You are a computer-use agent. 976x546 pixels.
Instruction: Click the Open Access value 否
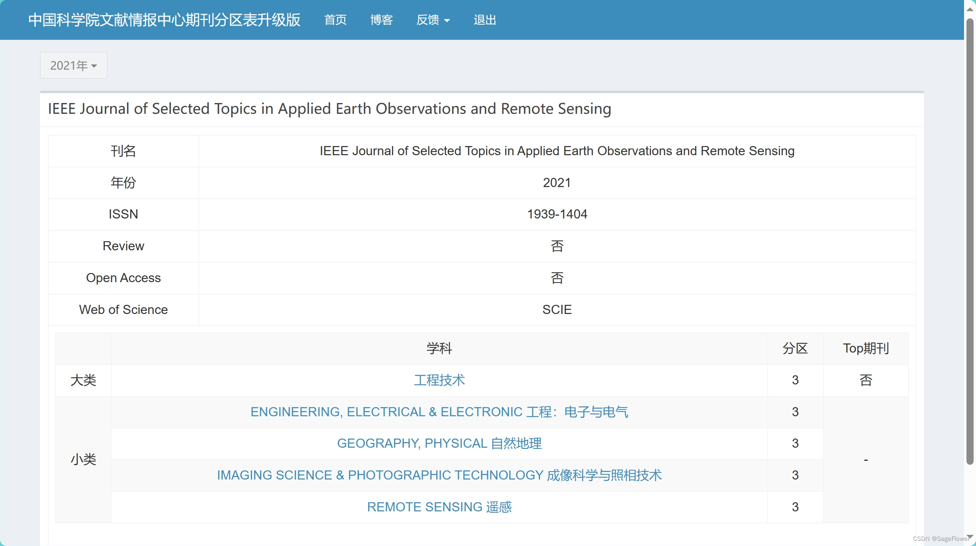(557, 278)
